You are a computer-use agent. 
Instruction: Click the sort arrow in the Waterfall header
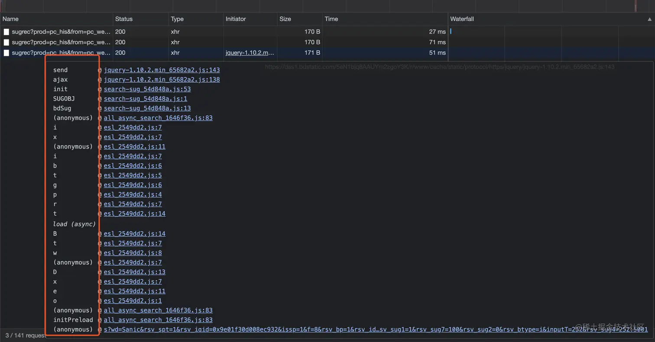649,19
